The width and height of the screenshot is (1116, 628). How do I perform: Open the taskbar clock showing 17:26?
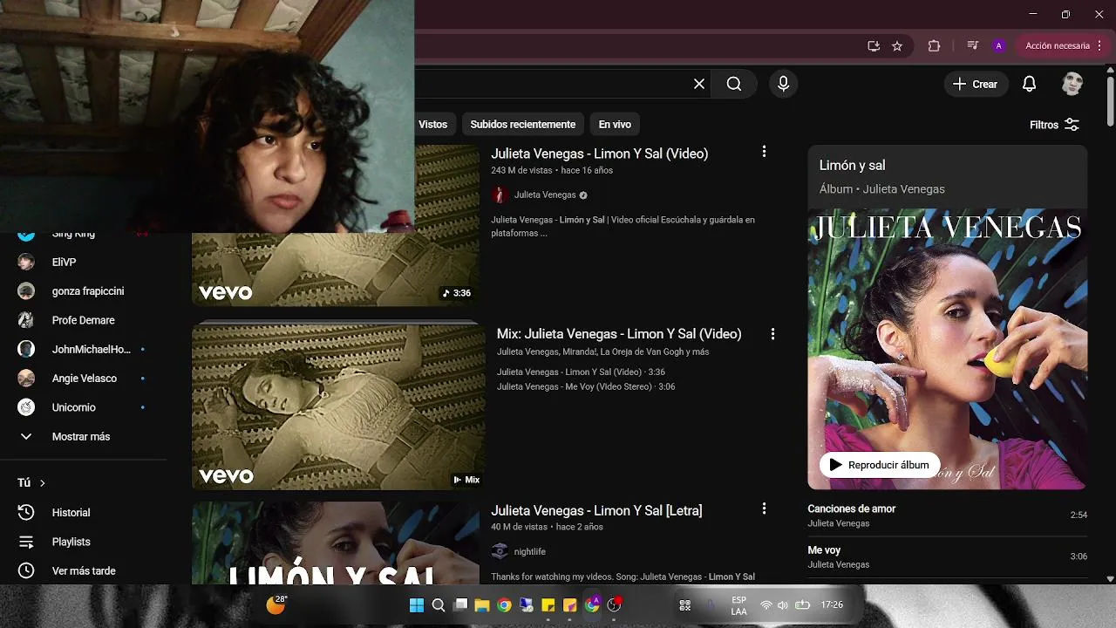(832, 604)
